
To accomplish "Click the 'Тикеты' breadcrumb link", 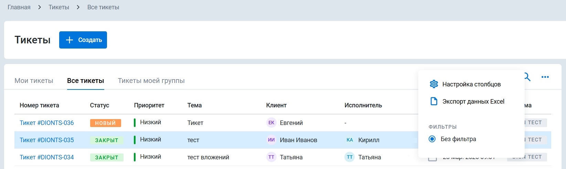I will (59, 7).
